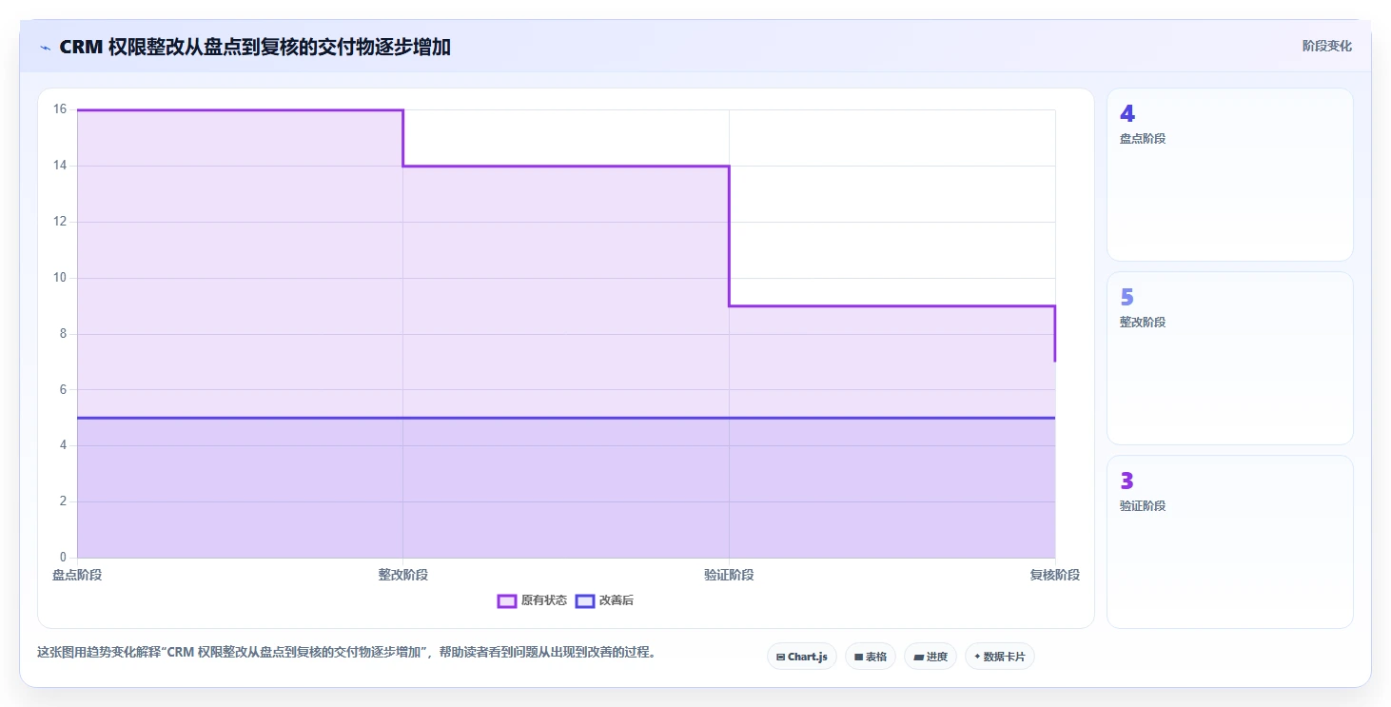1391x707 pixels.
Task: Open the 整改阶段 card showing 5
Action: (1230, 358)
